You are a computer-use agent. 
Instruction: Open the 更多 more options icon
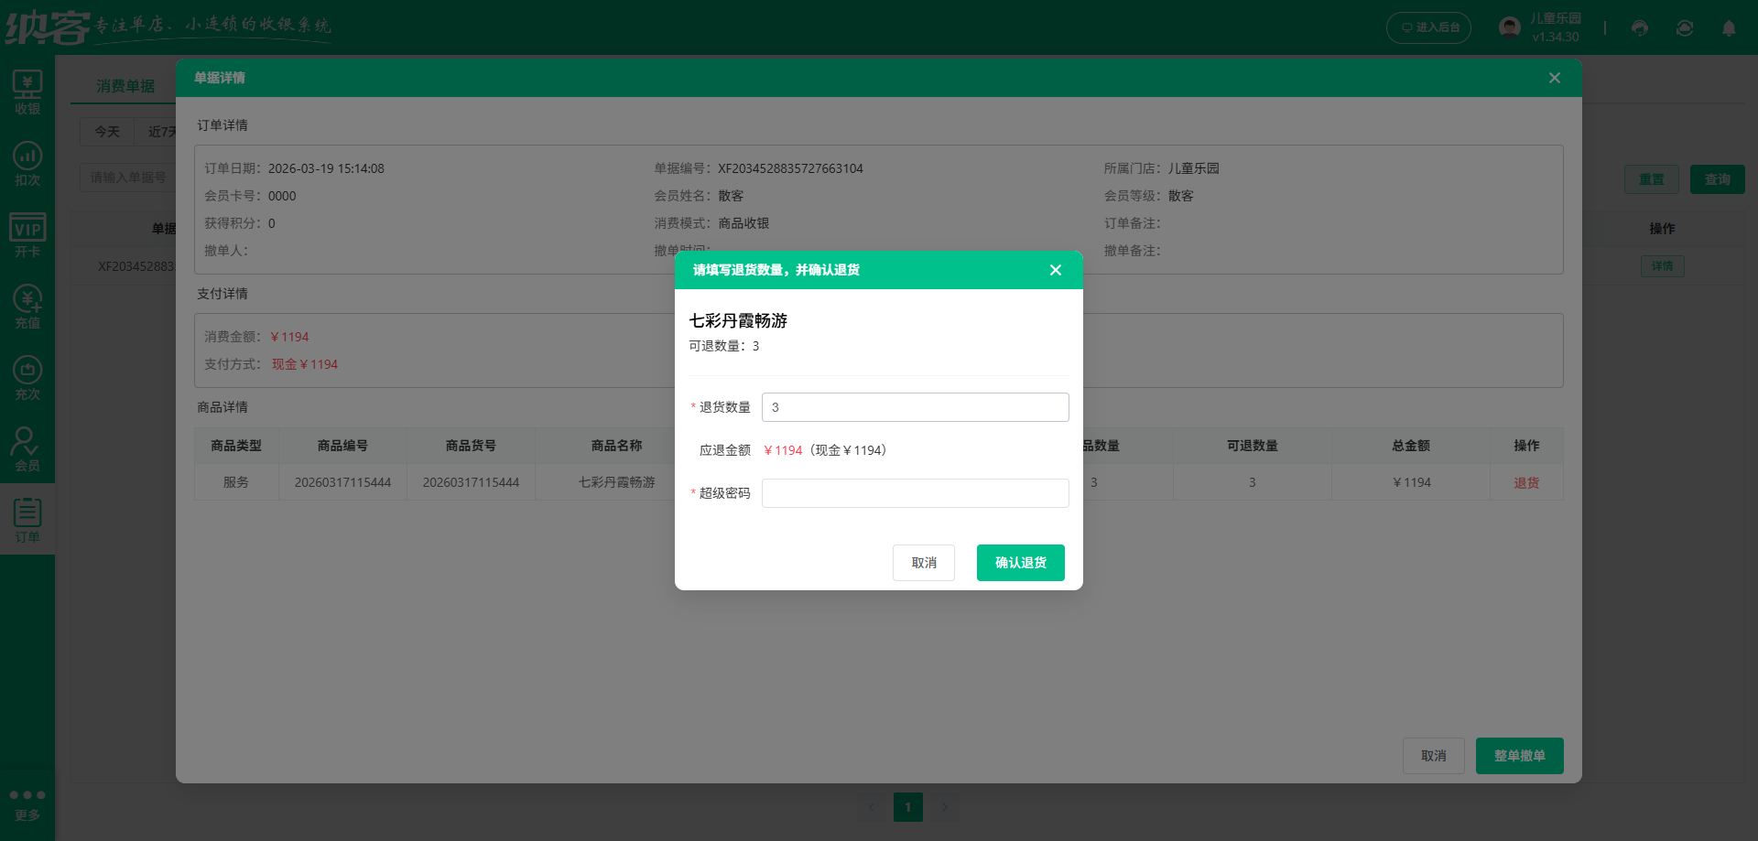click(27, 804)
